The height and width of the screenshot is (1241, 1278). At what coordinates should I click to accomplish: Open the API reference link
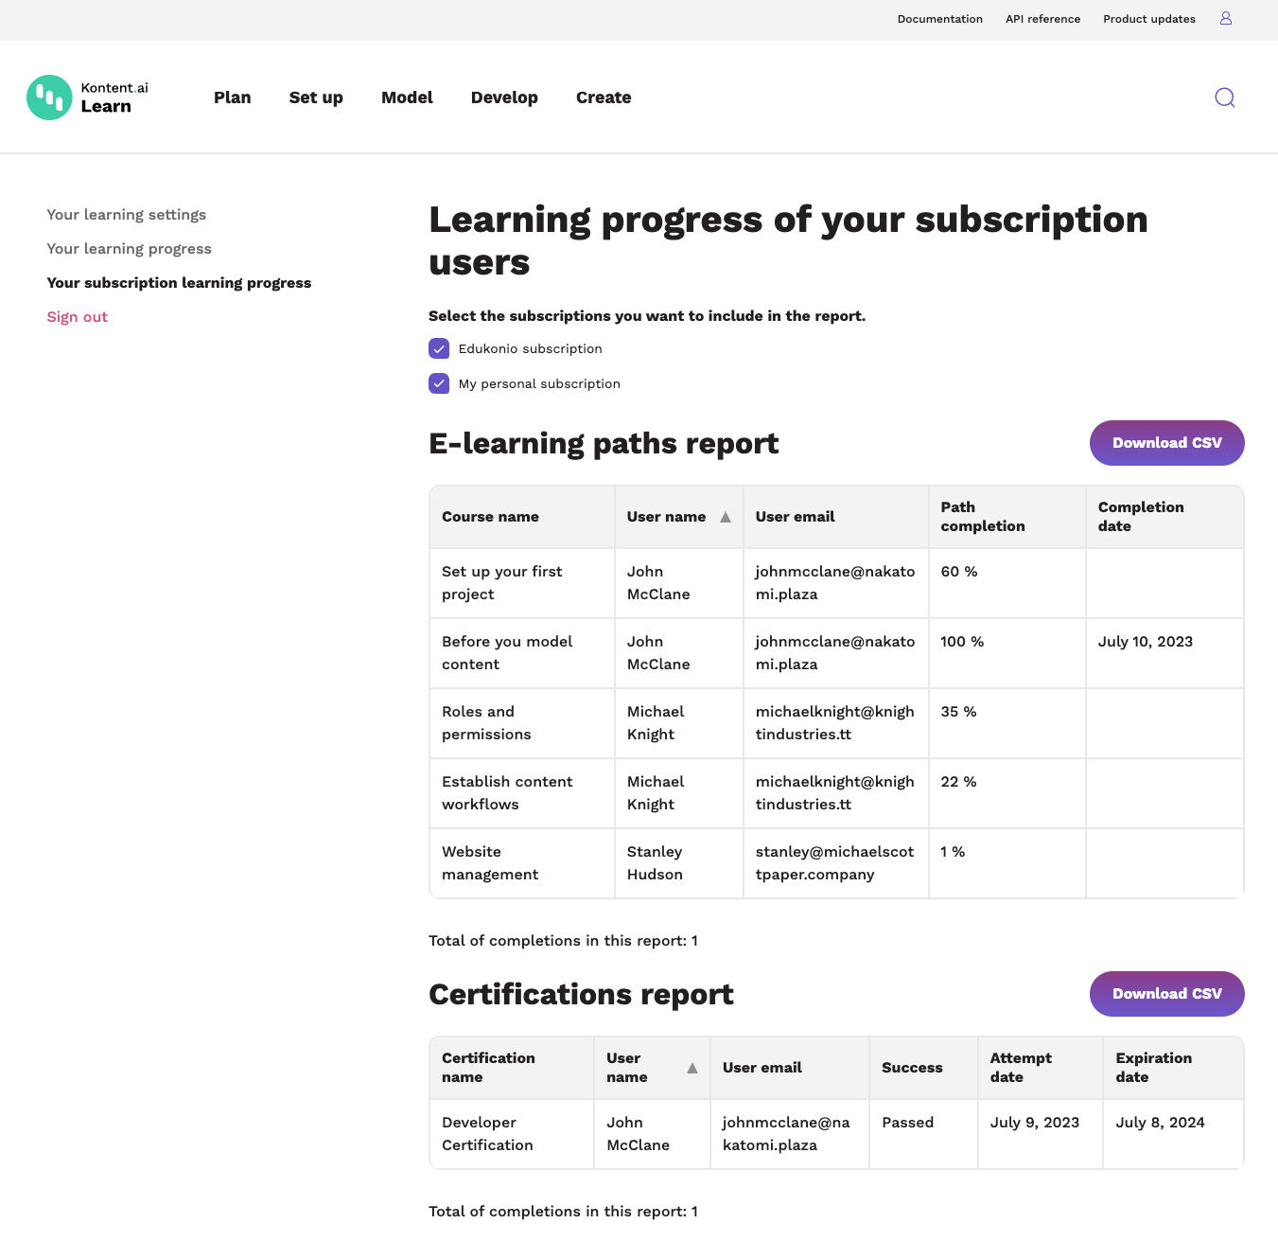1042,19
